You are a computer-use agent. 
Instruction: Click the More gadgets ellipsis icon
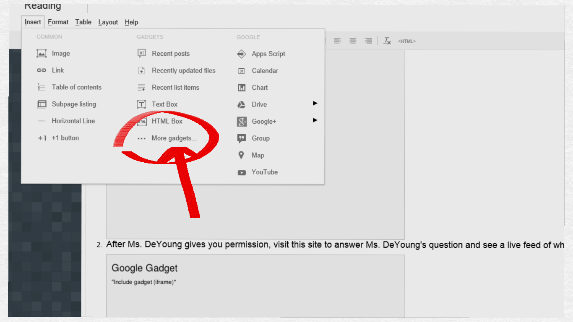(x=142, y=138)
